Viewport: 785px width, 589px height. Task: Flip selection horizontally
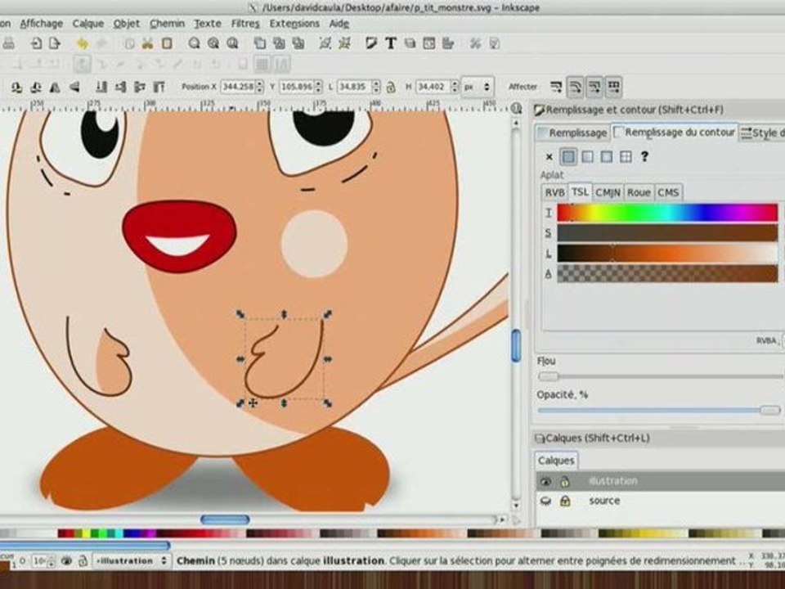click(55, 88)
